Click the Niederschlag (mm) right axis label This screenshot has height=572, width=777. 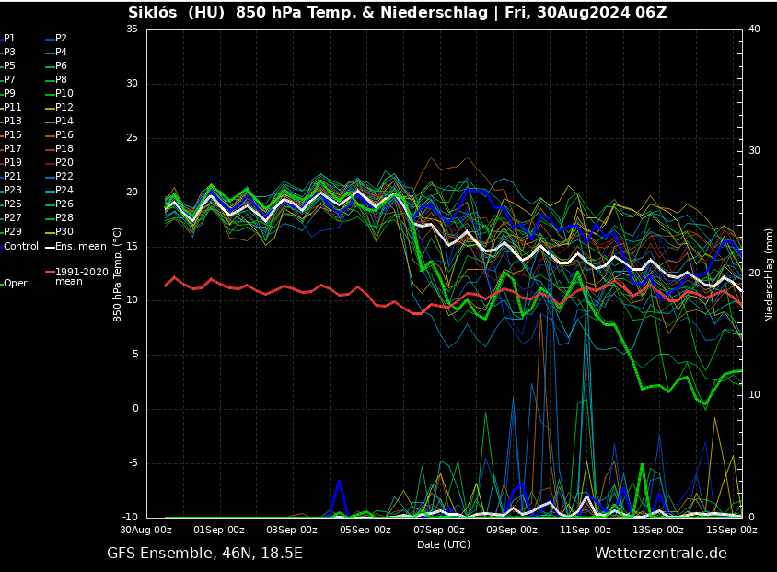point(769,274)
